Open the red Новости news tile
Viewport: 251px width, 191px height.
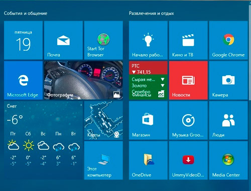tap(188, 80)
